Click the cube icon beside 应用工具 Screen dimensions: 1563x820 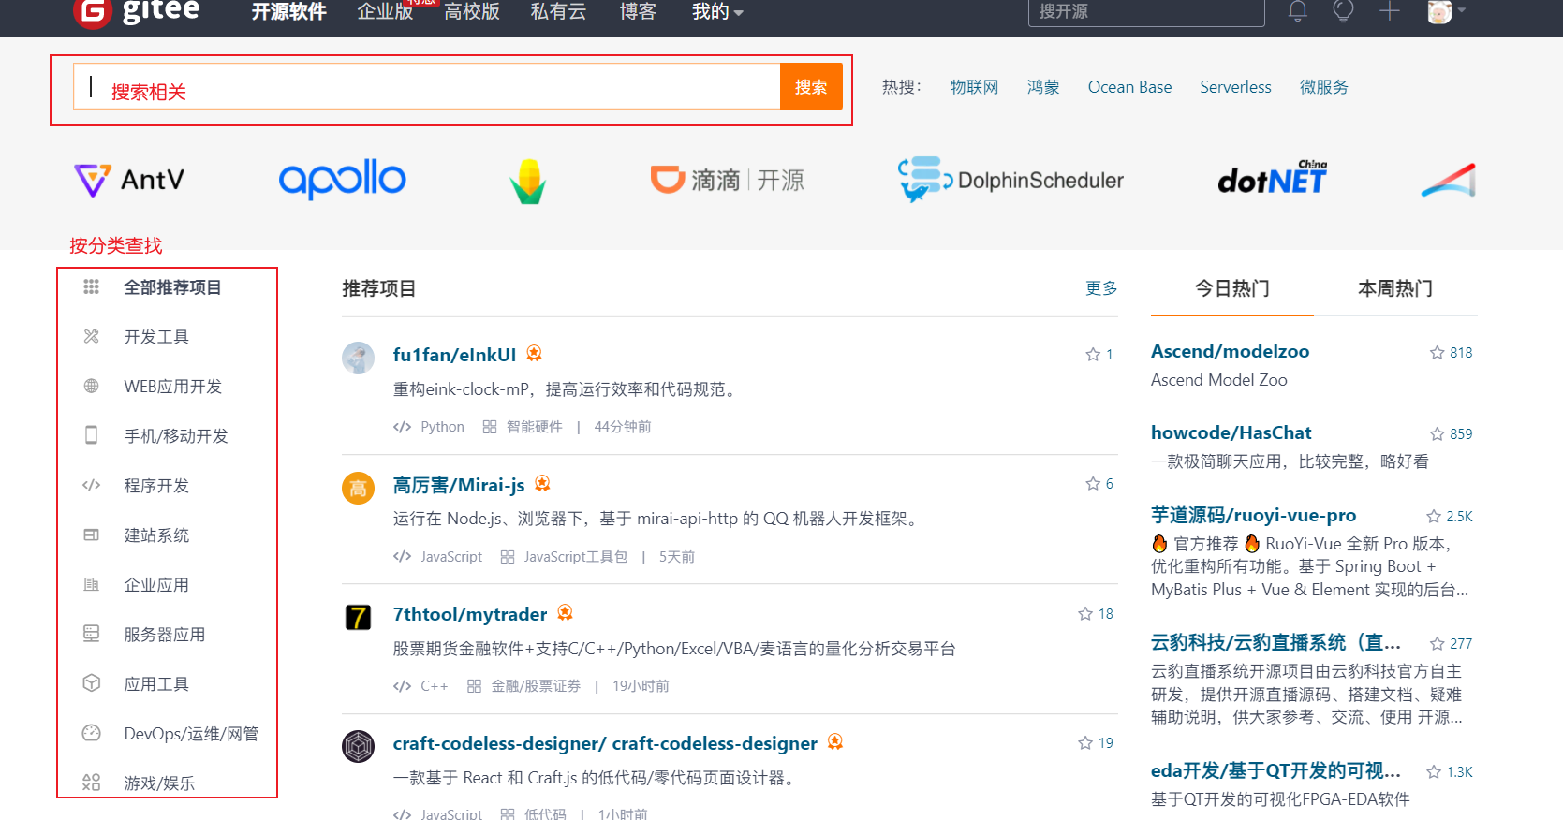[x=91, y=683]
